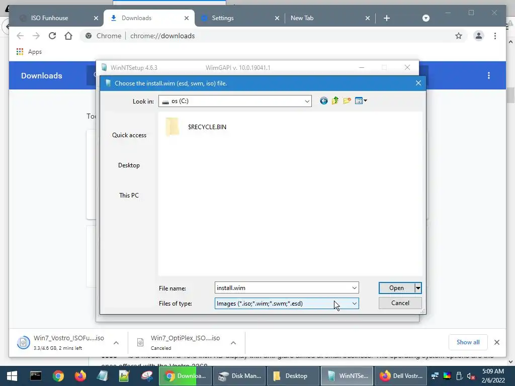Close the Settings tab
Viewport: 515px width, 386px height.
click(x=277, y=18)
